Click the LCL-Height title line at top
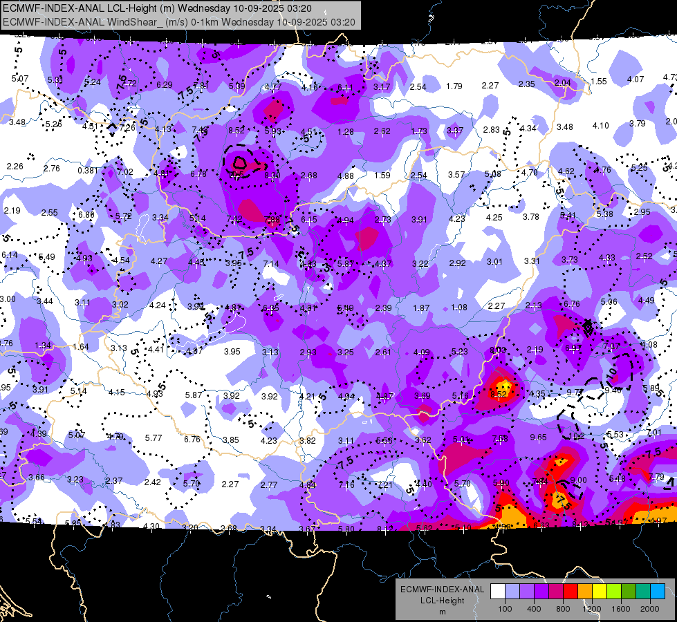The height and width of the screenshot is (622, 677). pos(157,8)
